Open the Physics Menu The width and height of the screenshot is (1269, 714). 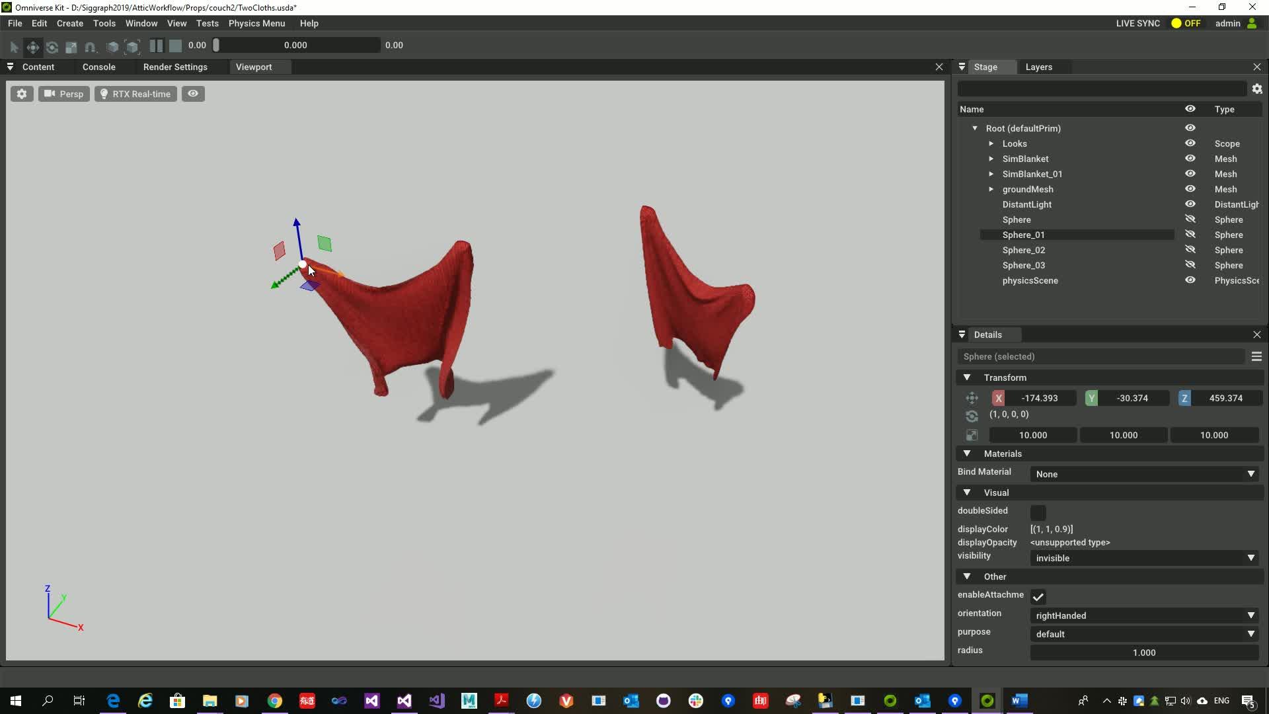tap(256, 23)
